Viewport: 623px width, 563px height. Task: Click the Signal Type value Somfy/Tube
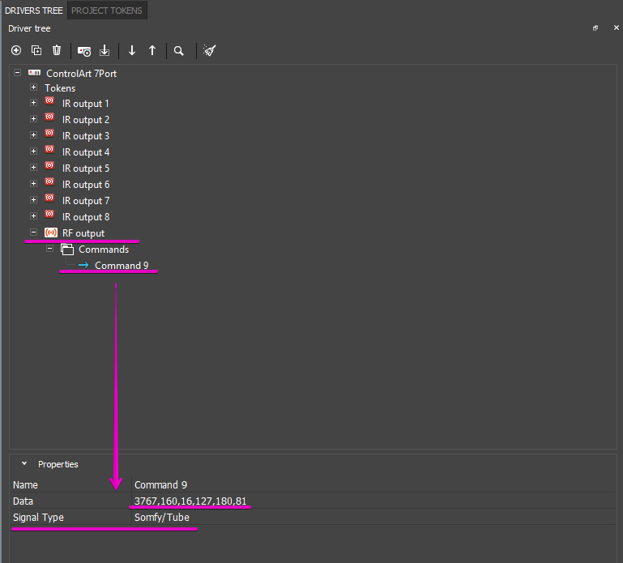162,517
